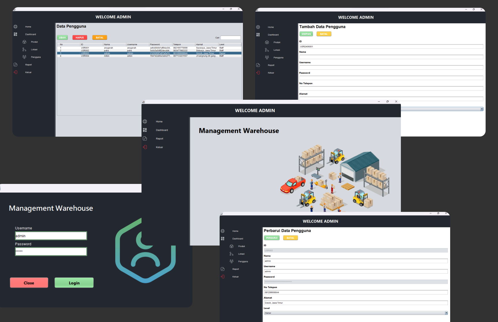Screen dimensions: 498x322
Task: Expand the Level dropdown arrow in Tambah Data Pengguna
Action: [482, 109]
